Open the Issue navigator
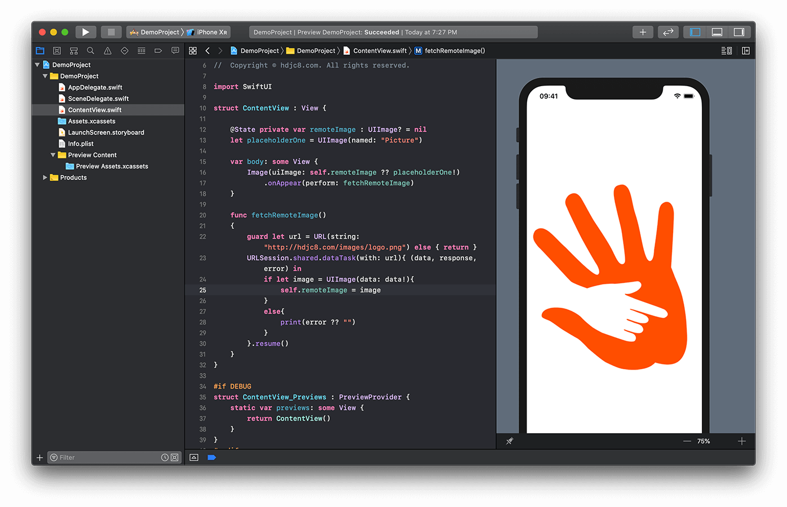Viewport: 787px width, 507px height. coord(108,51)
